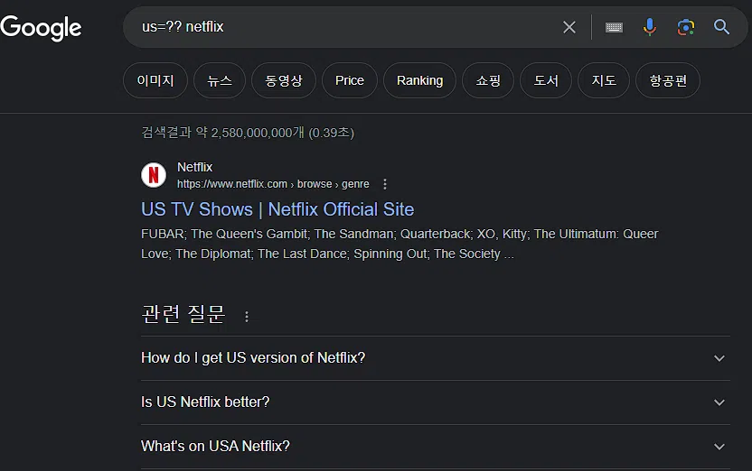The image size is (752, 471).
Task: Open the on-screen keyboard icon
Action: pyautogui.click(x=614, y=27)
